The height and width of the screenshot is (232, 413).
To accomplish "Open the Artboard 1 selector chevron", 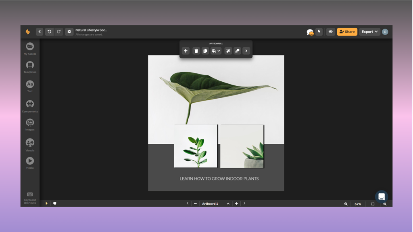I will [x=228, y=203].
